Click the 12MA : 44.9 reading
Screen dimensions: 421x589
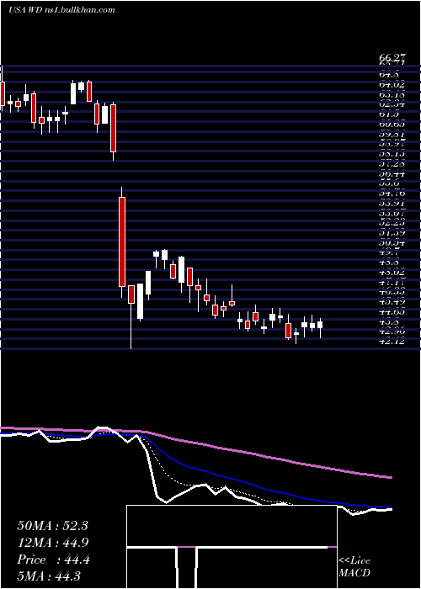point(52,543)
